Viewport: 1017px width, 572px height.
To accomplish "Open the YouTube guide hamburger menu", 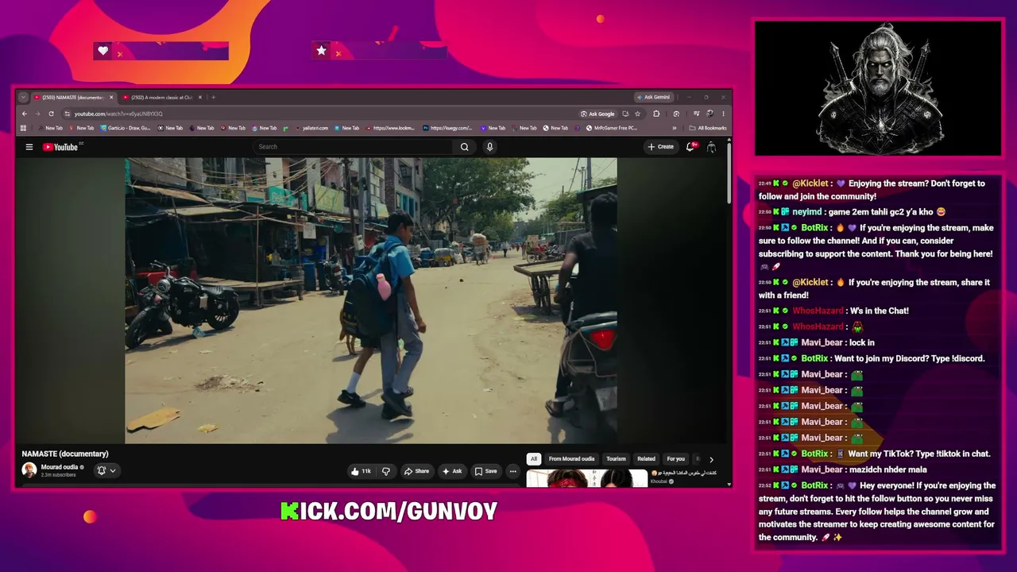I will pyautogui.click(x=29, y=147).
